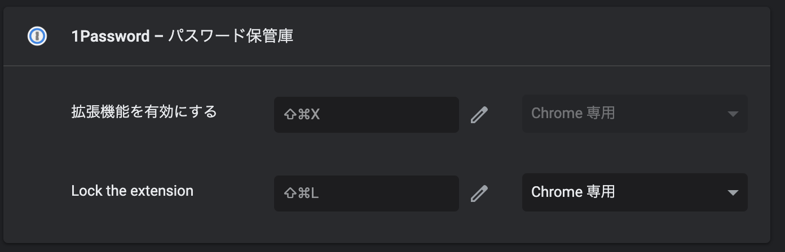
Task: Click the ⇧⌘X key combination text
Action: 302,115
